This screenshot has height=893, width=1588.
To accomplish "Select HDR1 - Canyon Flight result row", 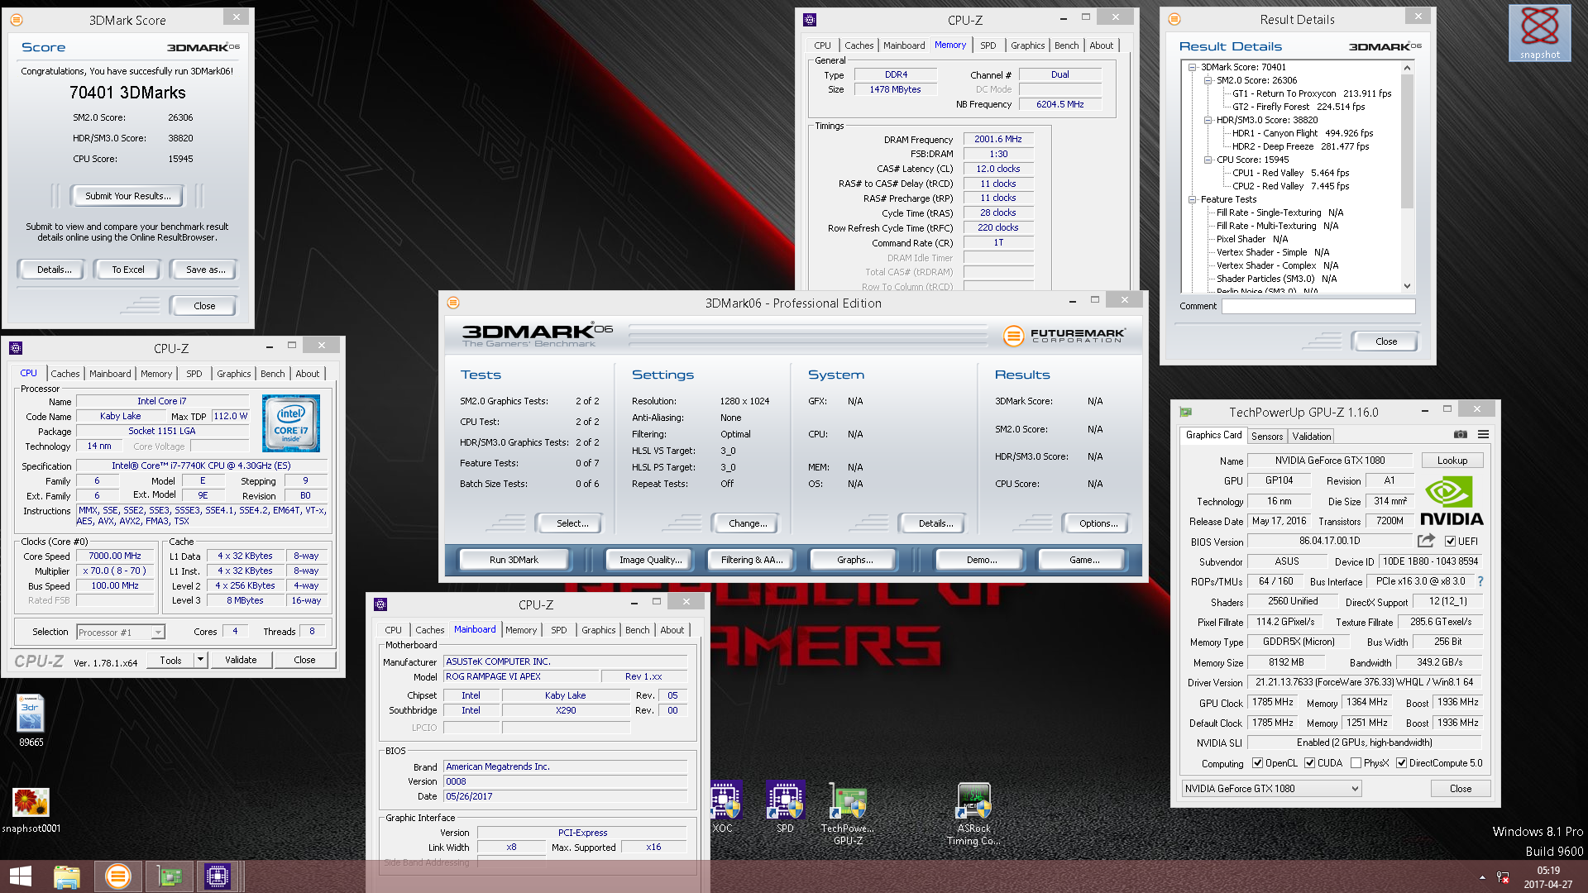I will coord(1303,133).
